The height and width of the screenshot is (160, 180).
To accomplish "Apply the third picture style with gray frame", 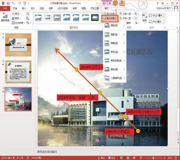I will click(x=57, y=18).
